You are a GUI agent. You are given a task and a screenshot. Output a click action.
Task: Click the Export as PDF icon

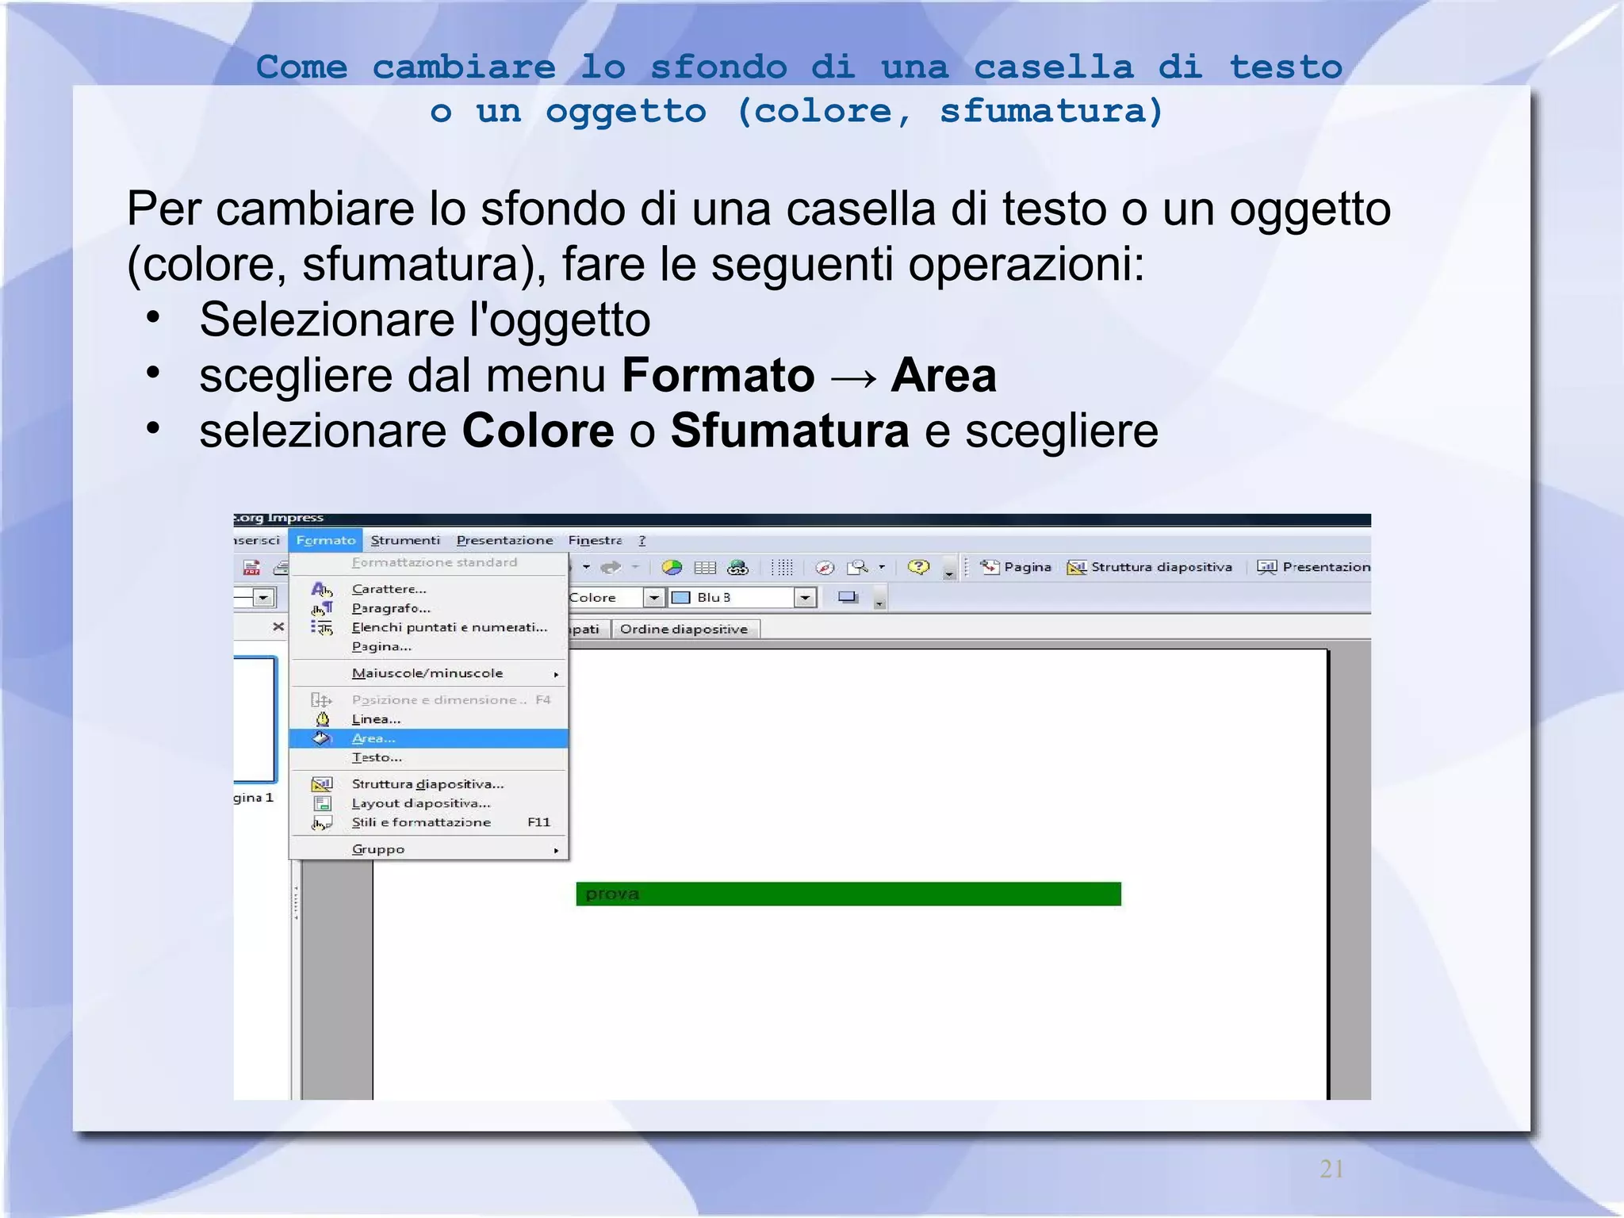click(x=251, y=567)
